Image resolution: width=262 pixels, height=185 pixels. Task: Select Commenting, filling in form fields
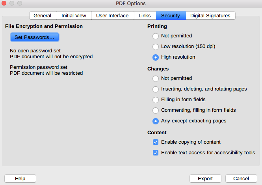tap(156, 110)
